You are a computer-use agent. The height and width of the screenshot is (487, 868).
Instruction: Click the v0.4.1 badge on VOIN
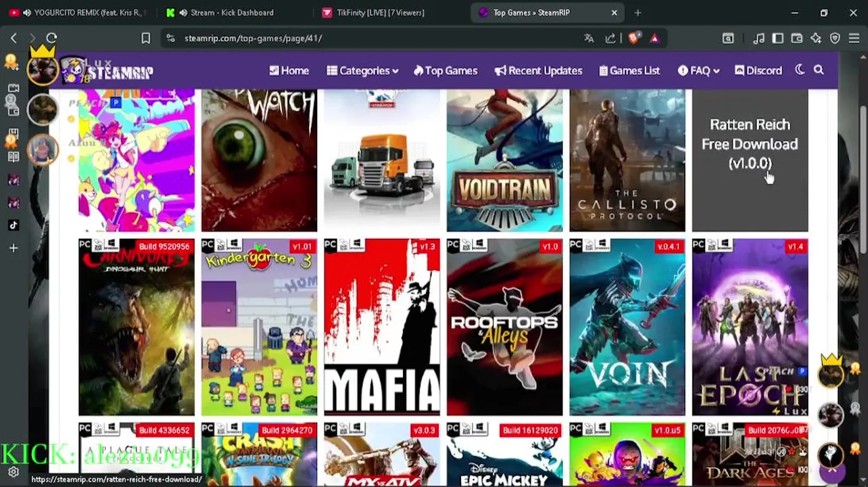coord(669,247)
